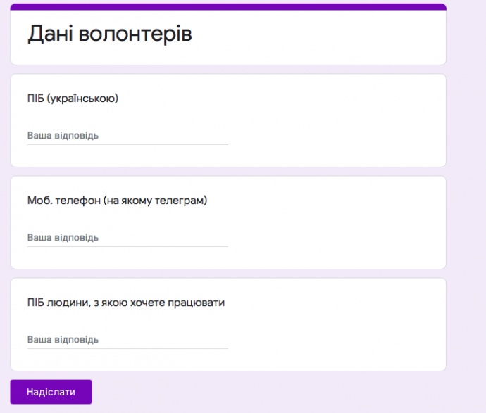Click blank area inside the phone question card
This screenshot has height=413, width=486.
(x=338, y=225)
